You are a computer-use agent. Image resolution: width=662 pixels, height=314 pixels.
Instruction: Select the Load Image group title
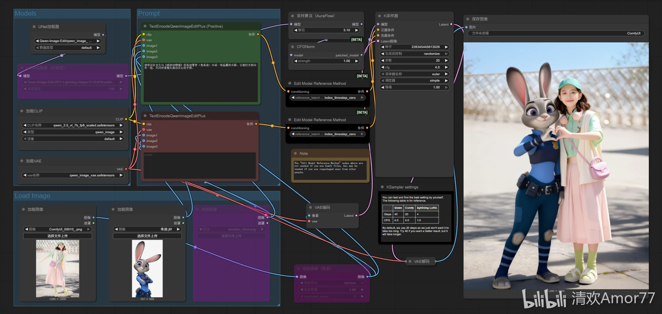coord(33,196)
